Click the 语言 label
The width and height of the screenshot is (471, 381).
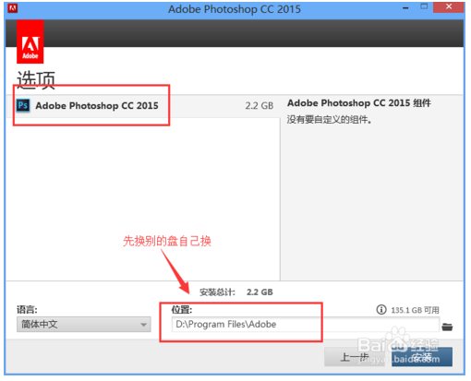(x=27, y=309)
